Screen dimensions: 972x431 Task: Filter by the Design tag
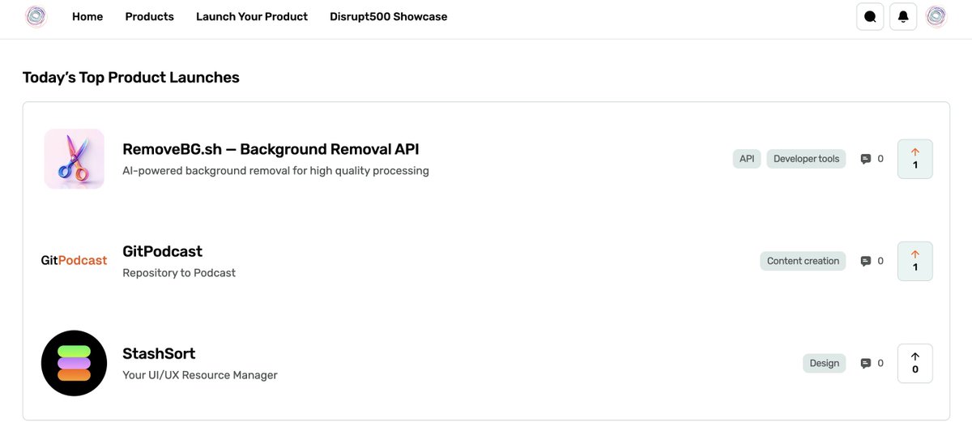824,363
